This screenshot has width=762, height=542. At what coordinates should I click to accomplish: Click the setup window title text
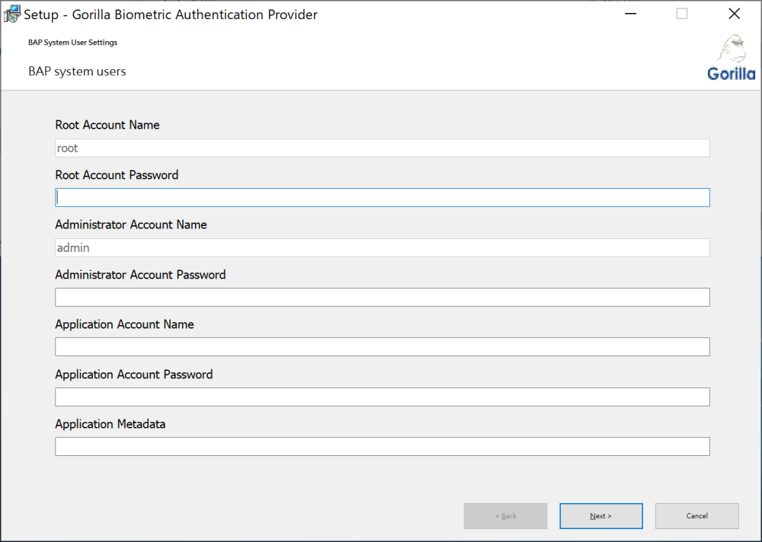pyautogui.click(x=169, y=14)
